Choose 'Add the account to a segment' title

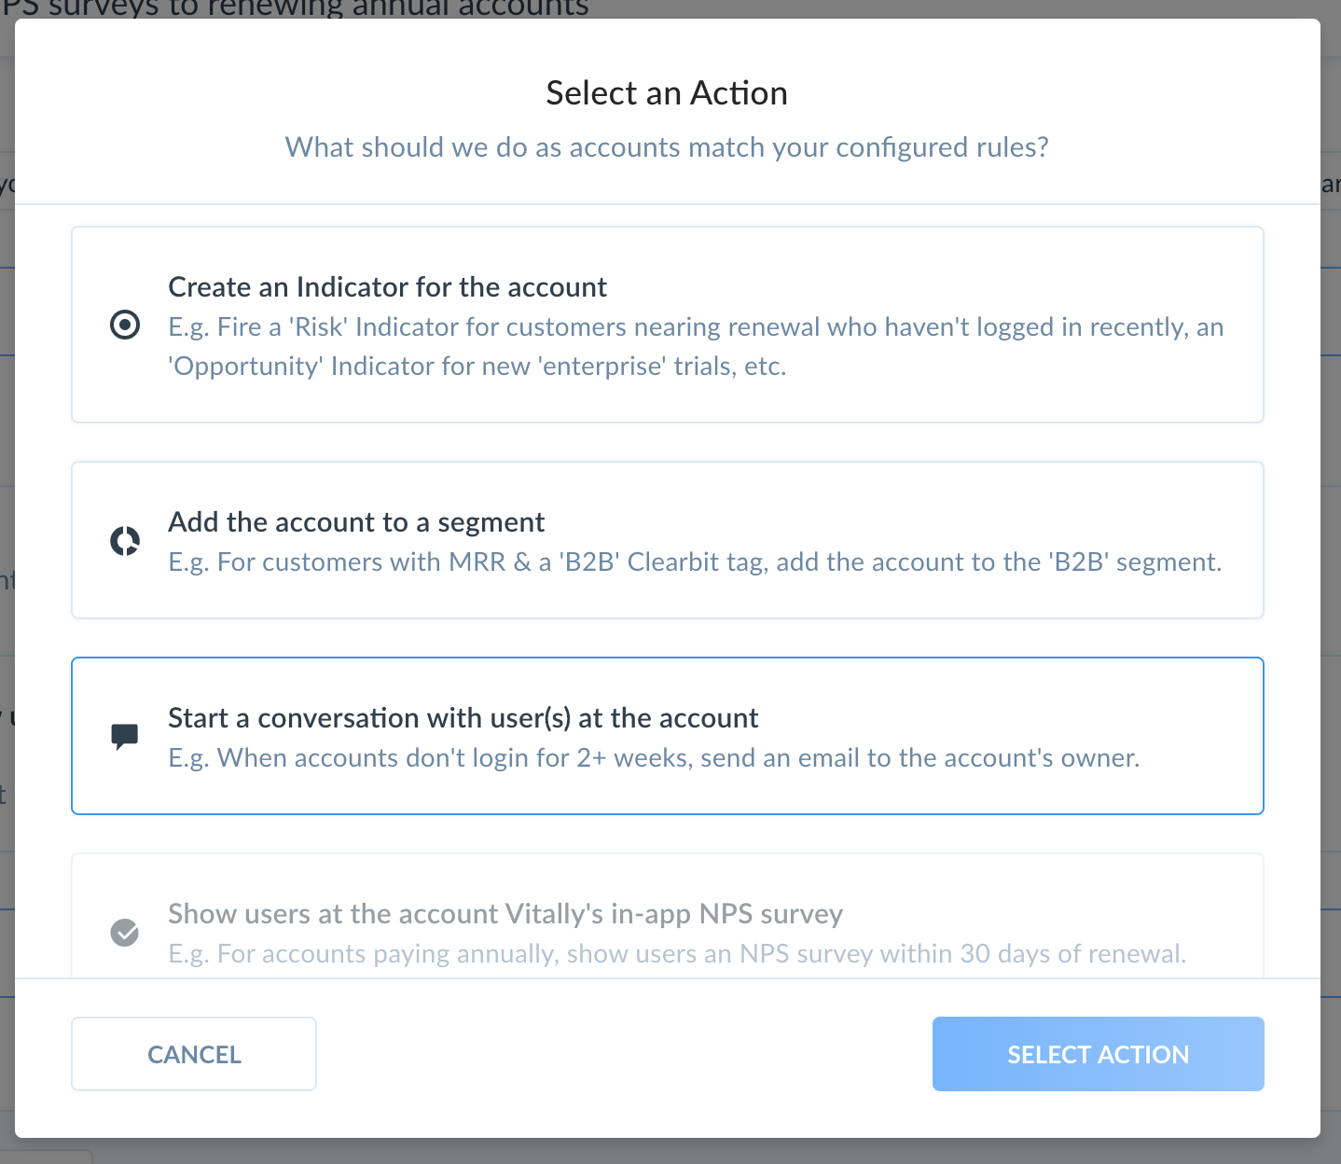click(356, 522)
